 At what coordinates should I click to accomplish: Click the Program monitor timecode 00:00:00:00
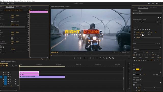[x=55, y=52]
